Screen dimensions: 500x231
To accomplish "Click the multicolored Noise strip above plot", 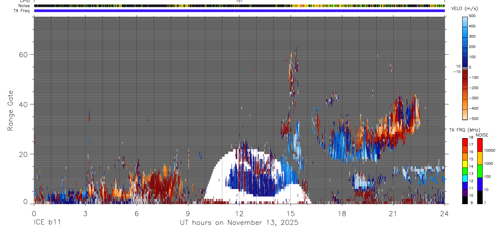I will point(239,6).
